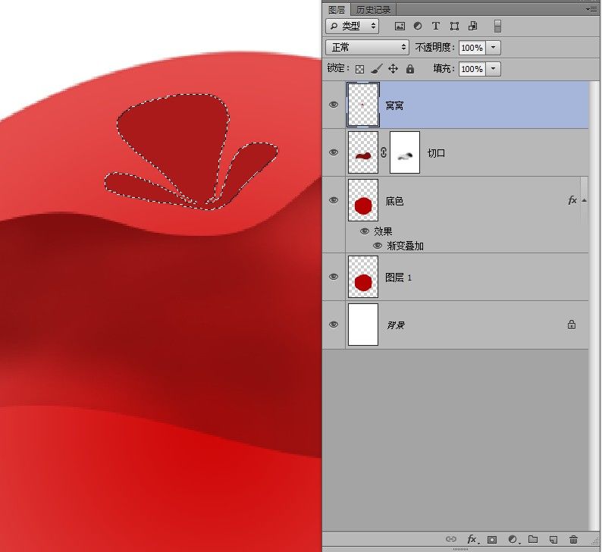
Task: Open the layers panel flyout menu
Action: (x=591, y=9)
